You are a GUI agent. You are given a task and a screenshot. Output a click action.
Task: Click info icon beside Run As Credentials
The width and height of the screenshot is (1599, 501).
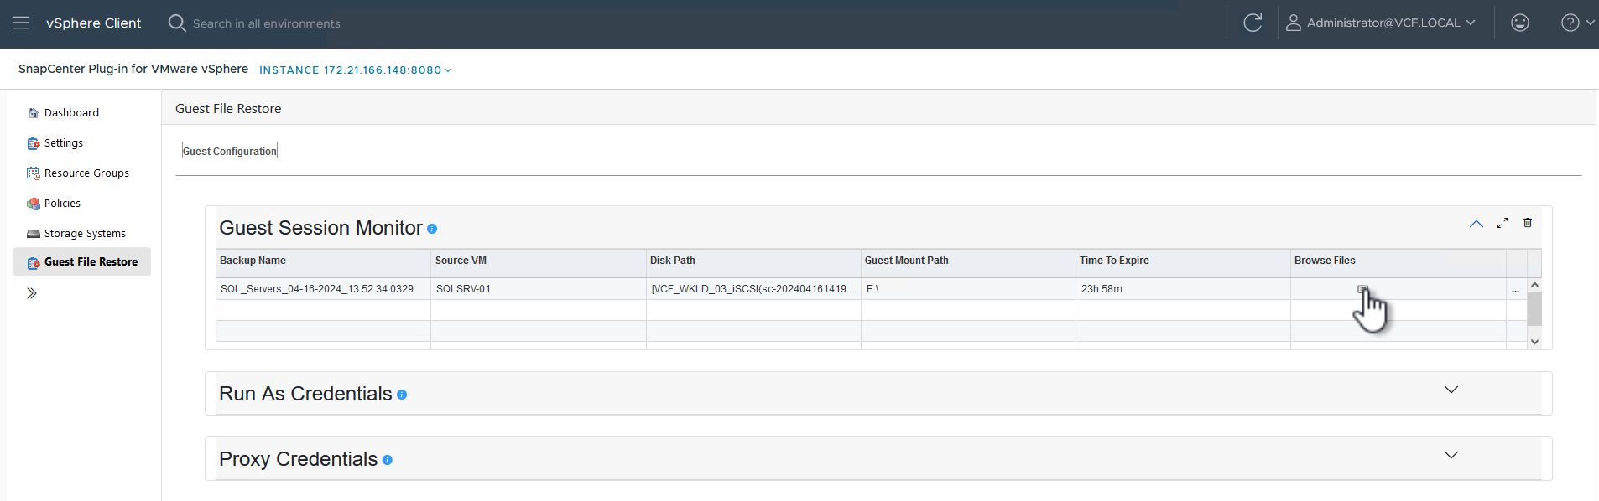tap(402, 395)
